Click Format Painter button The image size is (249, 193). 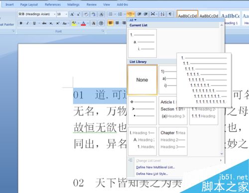pos(7,24)
